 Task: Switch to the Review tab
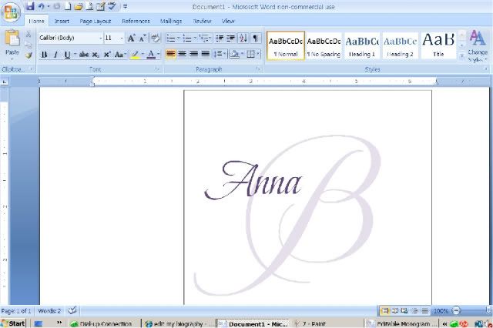(x=202, y=22)
